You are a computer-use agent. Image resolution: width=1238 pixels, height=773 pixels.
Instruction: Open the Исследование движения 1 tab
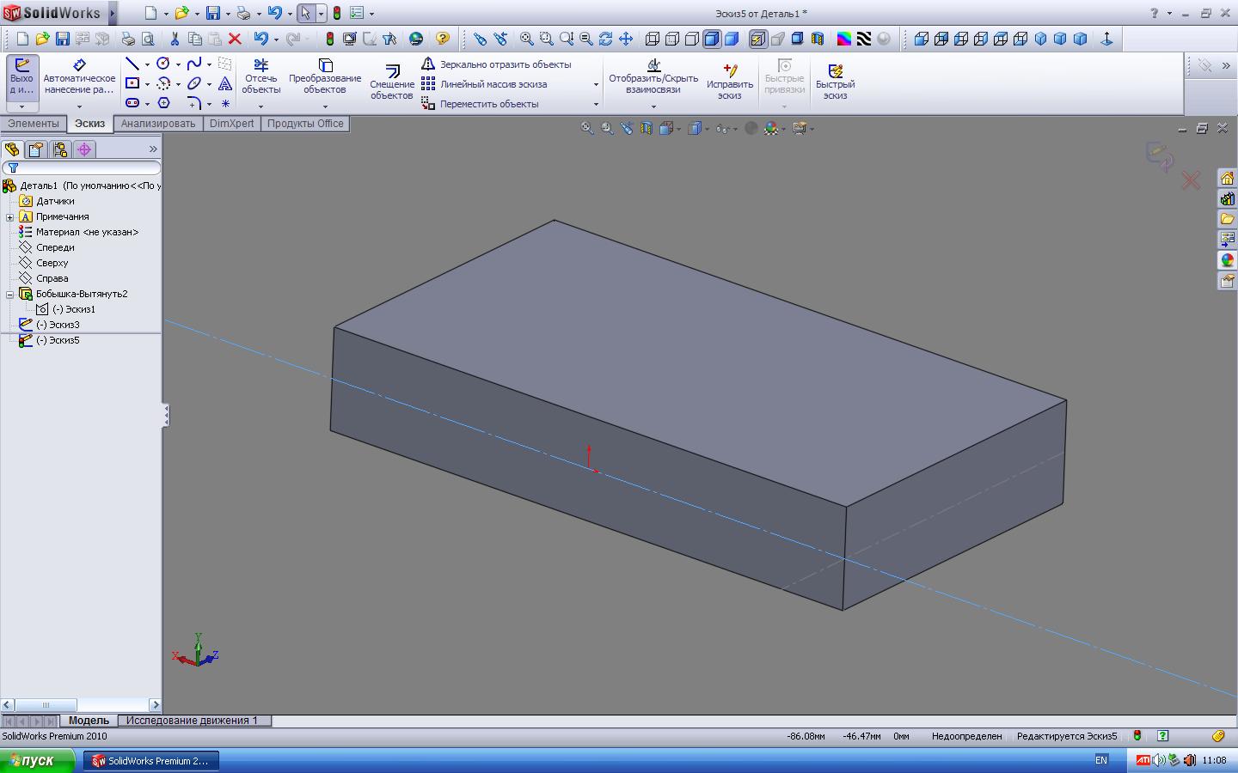point(192,721)
